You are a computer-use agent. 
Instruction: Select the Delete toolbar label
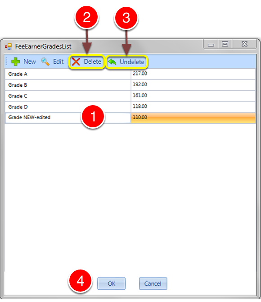pyautogui.click(x=92, y=62)
